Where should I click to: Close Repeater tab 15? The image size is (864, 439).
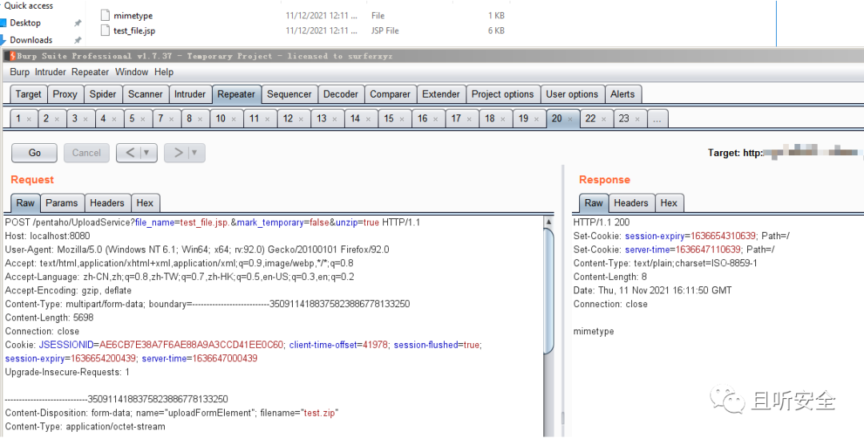pos(402,119)
